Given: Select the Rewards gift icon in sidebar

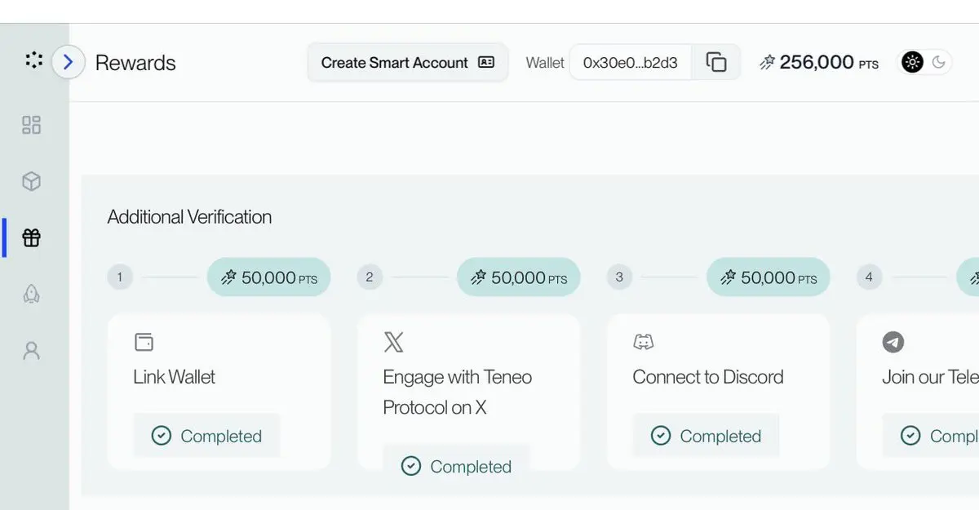Looking at the screenshot, I should pyautogui.click(x=31, y=238).
